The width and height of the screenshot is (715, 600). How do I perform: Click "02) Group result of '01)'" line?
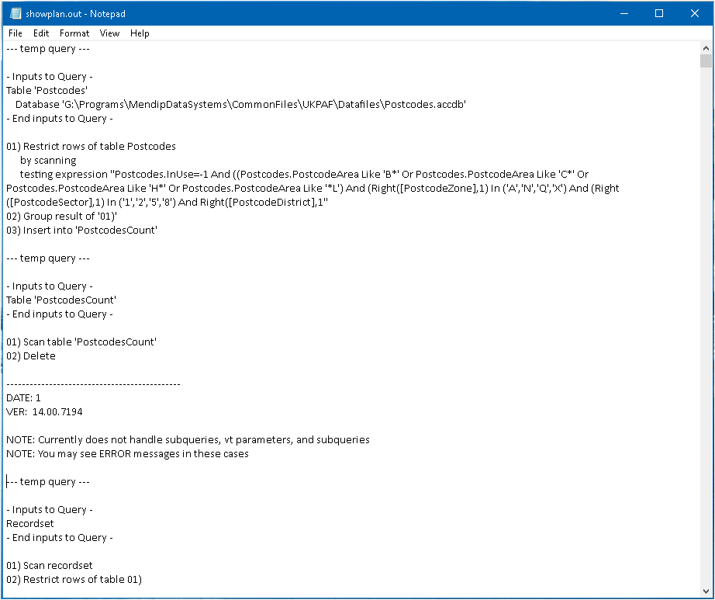[x=61, y=217]
